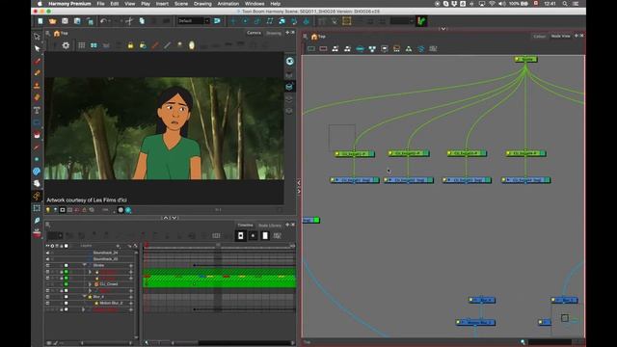Select the Eraser tool in left toolbar
617x347 pixels.
pos(37,97)
